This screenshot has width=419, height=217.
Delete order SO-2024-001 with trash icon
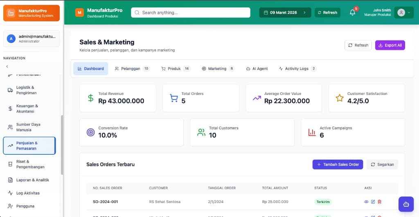[x=379, y=202]
